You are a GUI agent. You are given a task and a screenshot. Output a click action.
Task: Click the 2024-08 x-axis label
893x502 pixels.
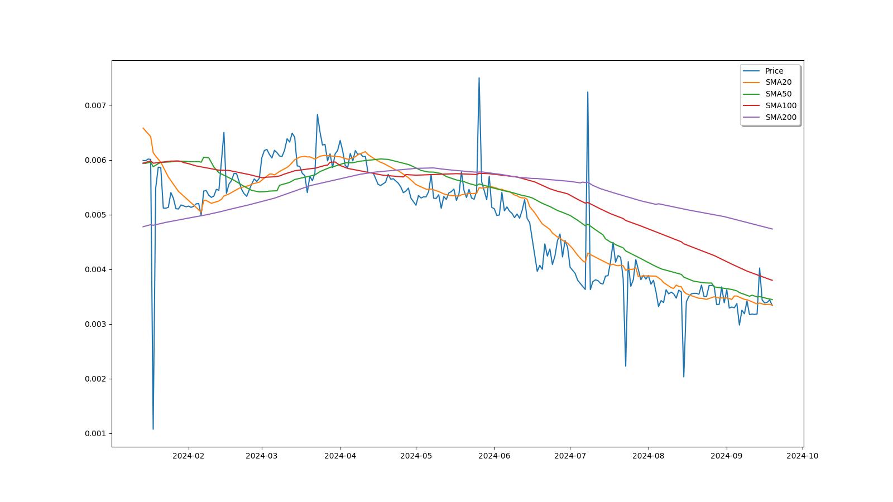pyautogui.click(x=648, y=456)
